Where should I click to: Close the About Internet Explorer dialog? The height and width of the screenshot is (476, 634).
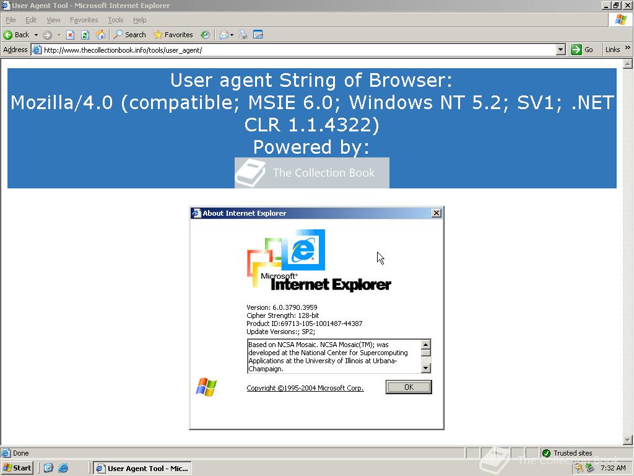[x=436, y=213]
